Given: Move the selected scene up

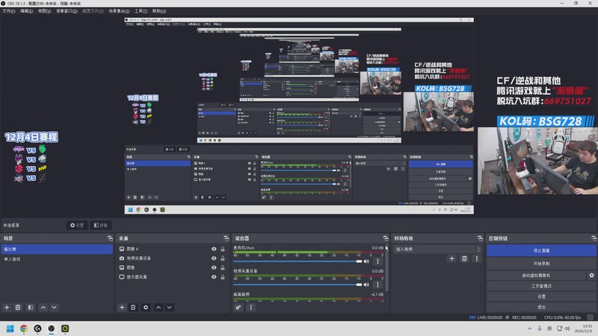Looking at the screenshot, I should pyautogui.click(x=43, y=307).
